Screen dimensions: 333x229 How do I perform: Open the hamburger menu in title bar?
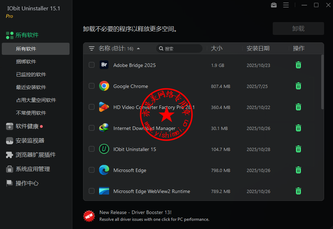(x=286, y=5)
